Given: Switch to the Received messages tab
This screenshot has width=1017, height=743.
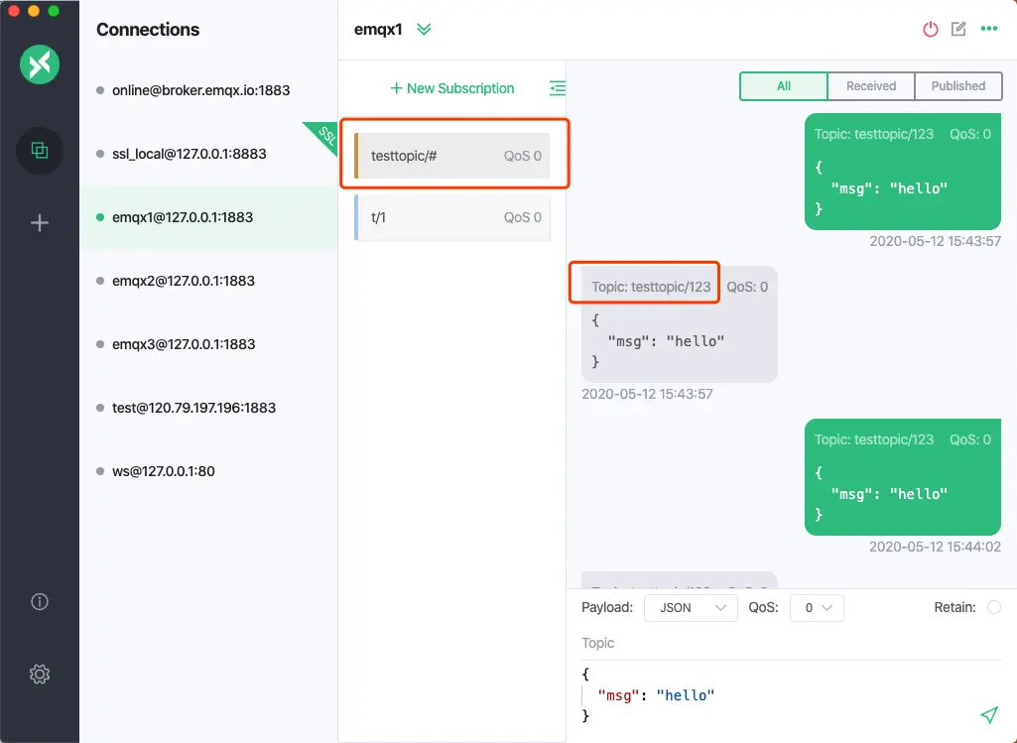Looking at the screenshot, I should tap(870, 86).
